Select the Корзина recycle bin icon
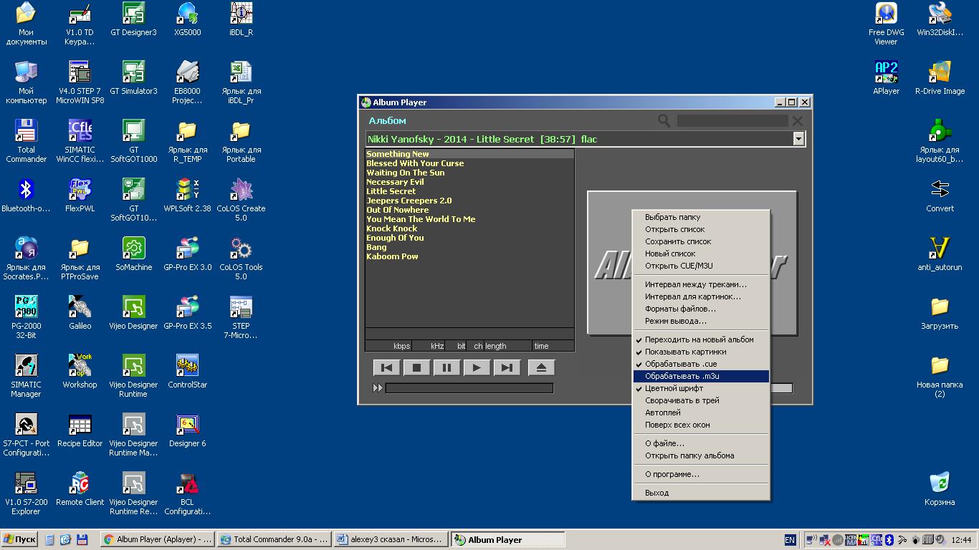 point(940,489)
